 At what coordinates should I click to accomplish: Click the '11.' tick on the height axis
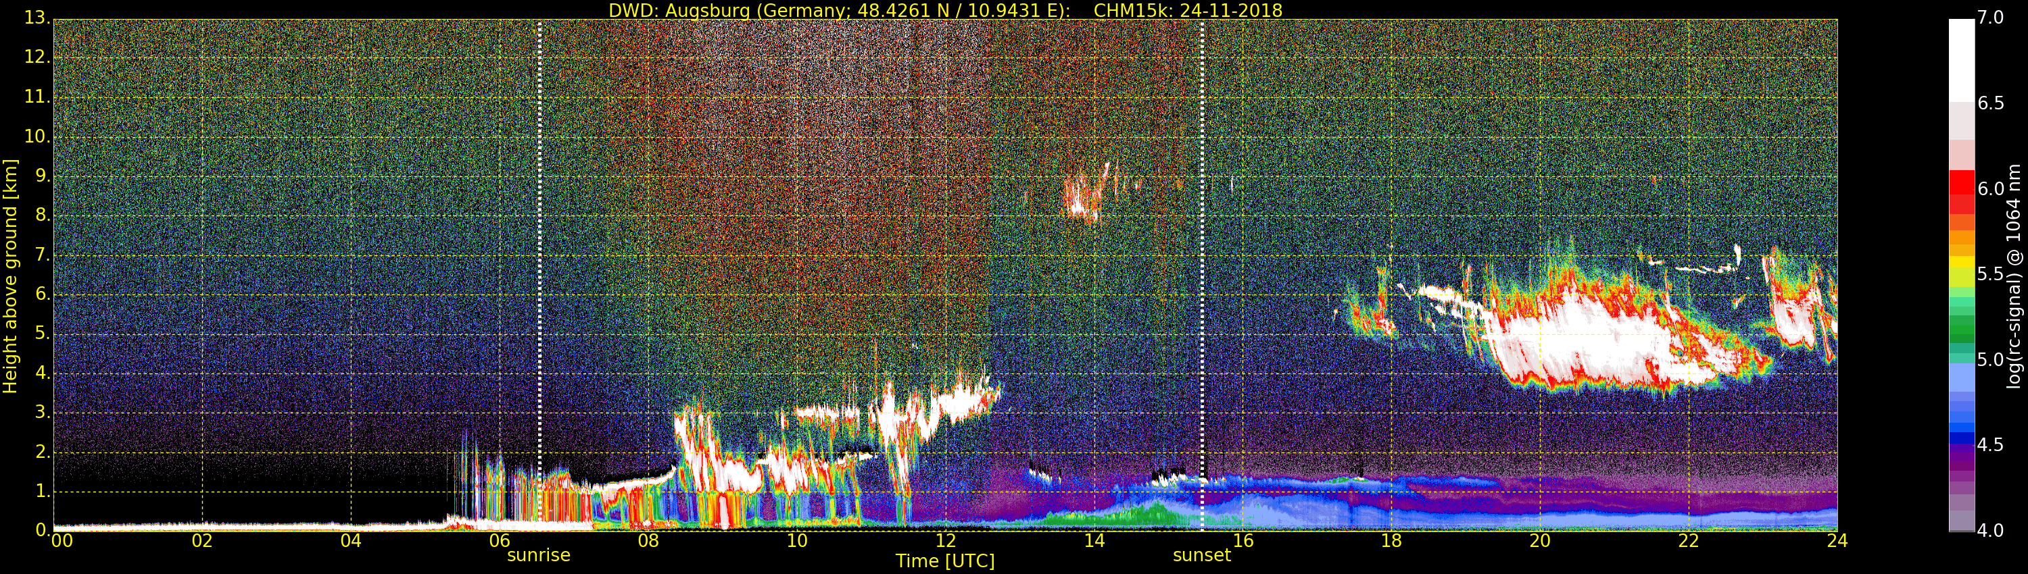point(37,97)
